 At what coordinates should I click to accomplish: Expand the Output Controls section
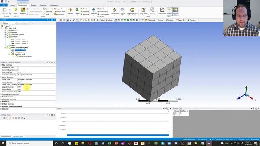[x=1, y=104]
